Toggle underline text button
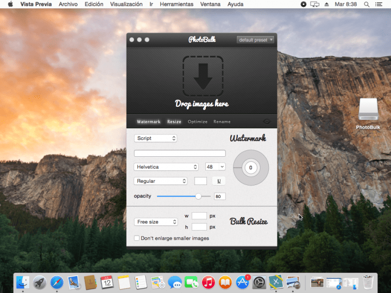The image size is (391, 293). pyautogui.click(x=219, y=181)
